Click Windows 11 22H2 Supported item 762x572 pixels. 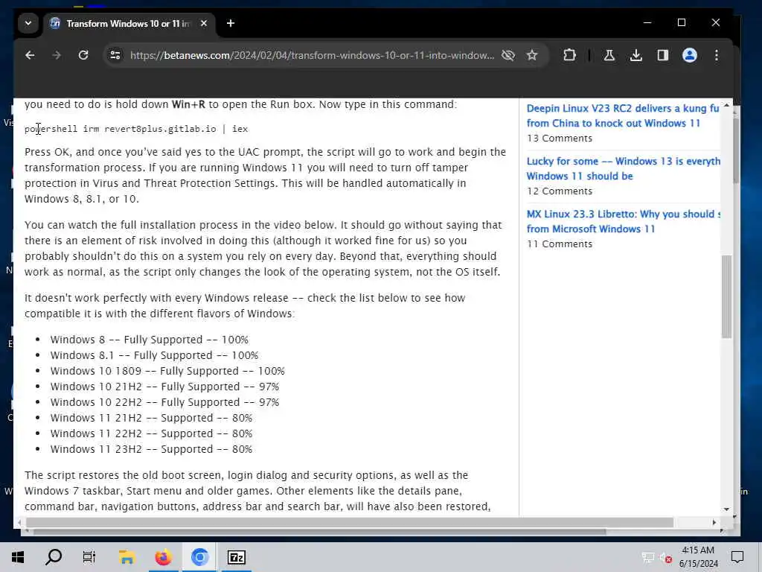pos(151,433)
